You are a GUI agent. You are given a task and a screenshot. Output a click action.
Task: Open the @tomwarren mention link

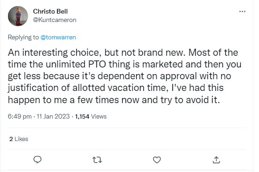click(x=58, y=37)
